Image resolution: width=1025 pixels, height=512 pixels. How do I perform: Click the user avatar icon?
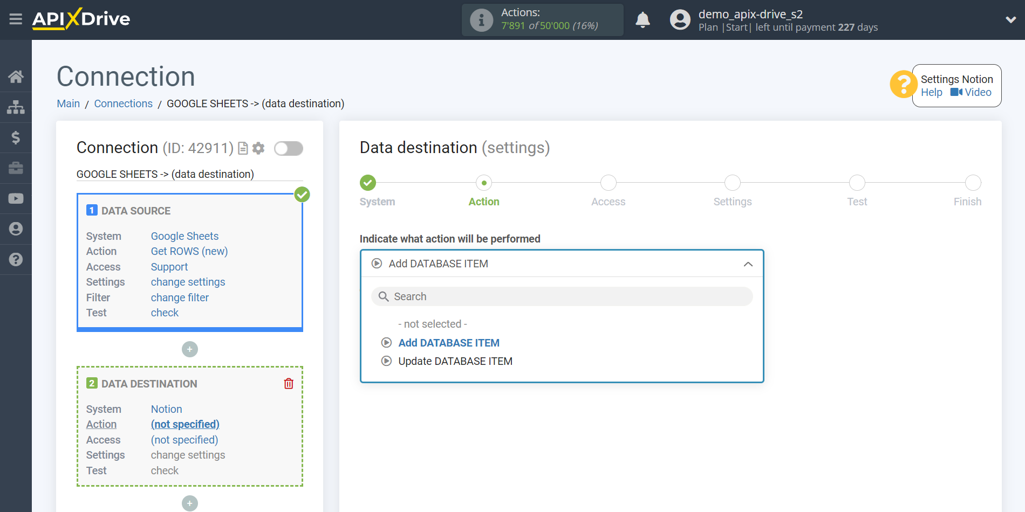[x=680, y=20]
